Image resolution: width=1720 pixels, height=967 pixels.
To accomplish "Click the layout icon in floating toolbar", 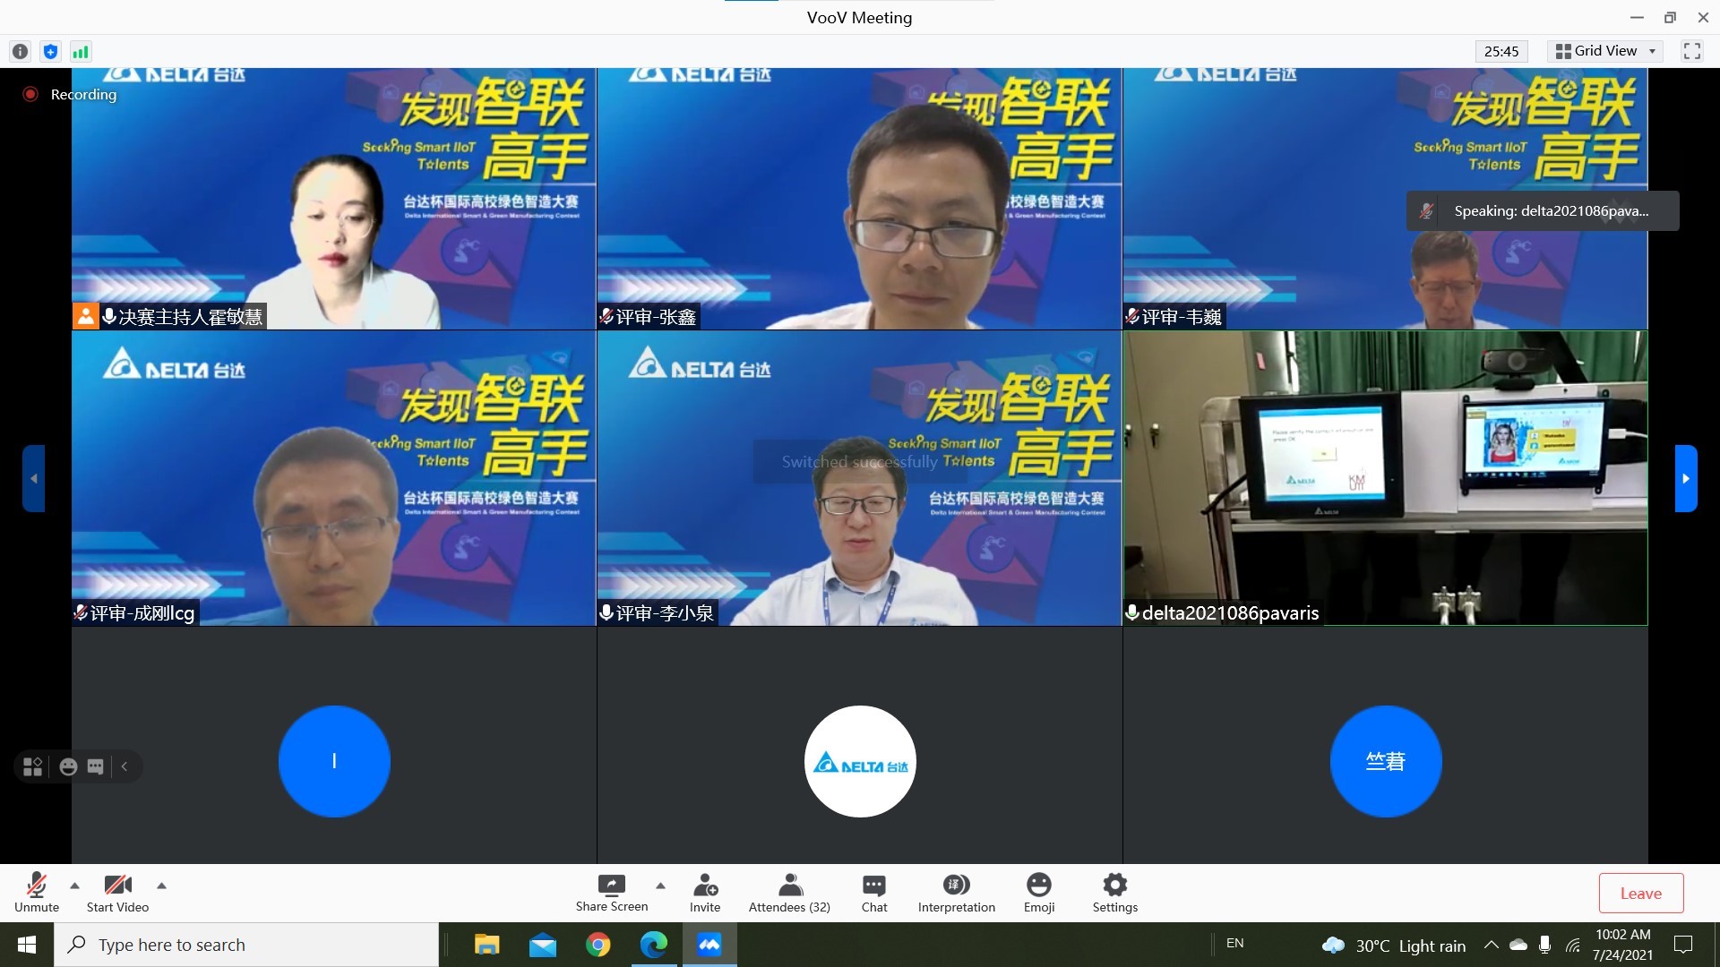I will coord(33,766).
